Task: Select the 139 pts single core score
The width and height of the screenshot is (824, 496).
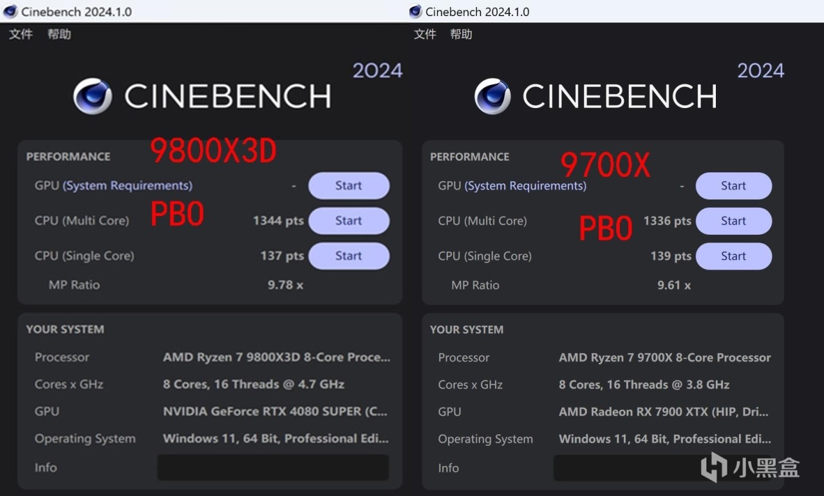Action: (x=671, y=256)
